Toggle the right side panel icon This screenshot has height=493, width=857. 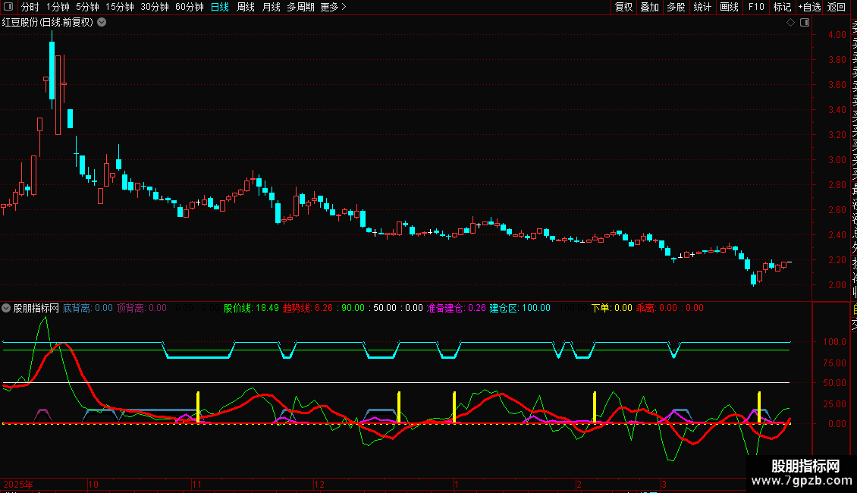point(805,23)
